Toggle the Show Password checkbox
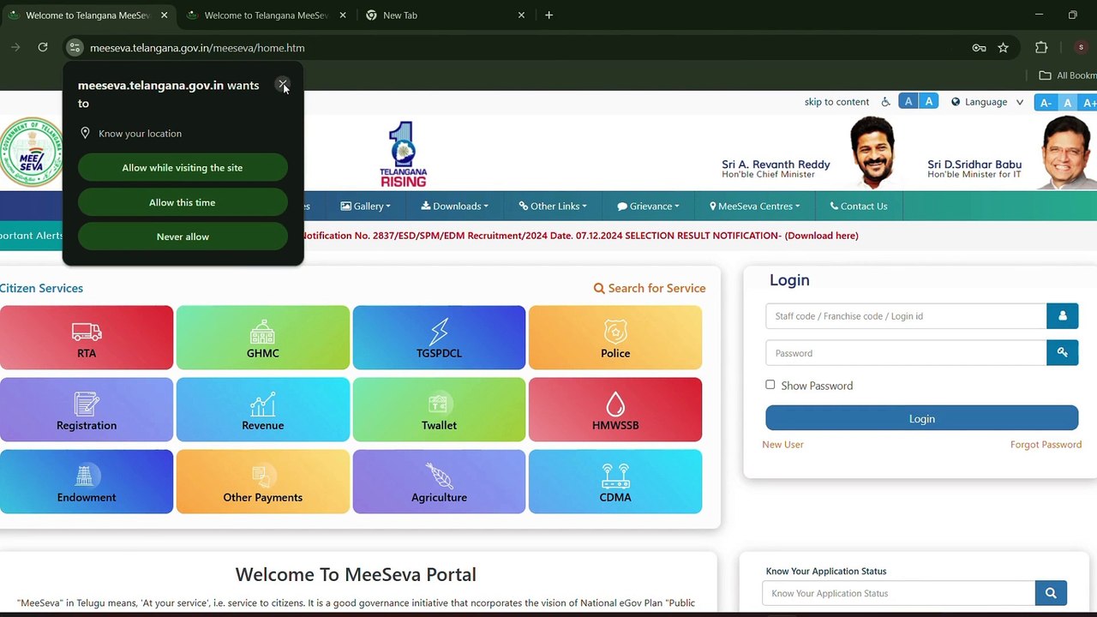Viewport: 1097px width, 617px height. tap(770, 385)
